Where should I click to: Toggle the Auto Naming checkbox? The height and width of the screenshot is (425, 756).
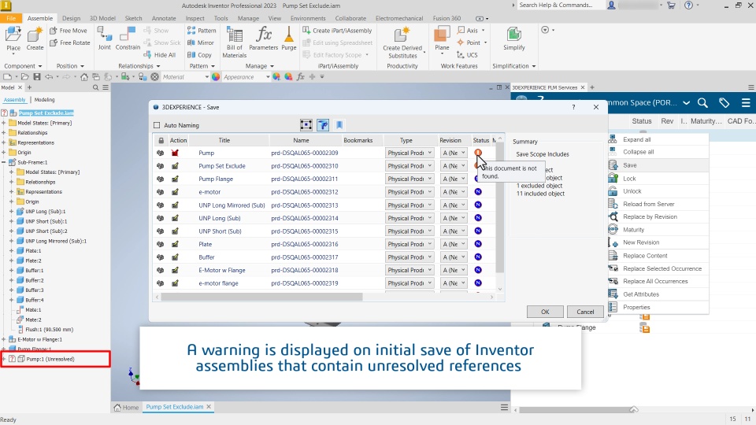157,125
